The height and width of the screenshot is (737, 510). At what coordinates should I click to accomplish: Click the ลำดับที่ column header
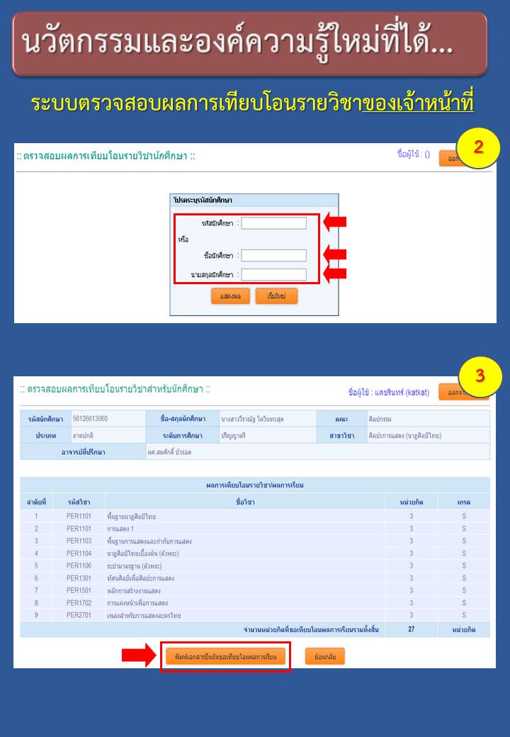[x=36, y=502]
